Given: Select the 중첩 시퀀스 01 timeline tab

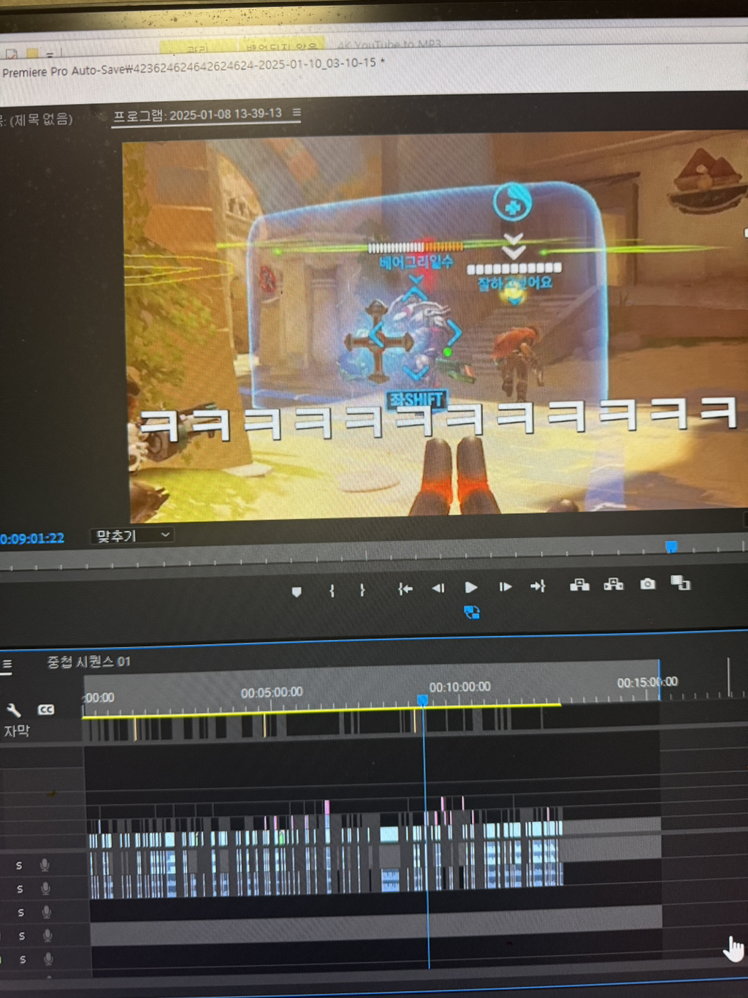Looking at the screenshot, I should [88, 662].
